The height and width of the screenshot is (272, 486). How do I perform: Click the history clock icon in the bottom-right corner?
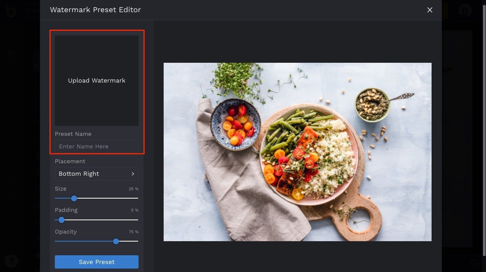475,263
